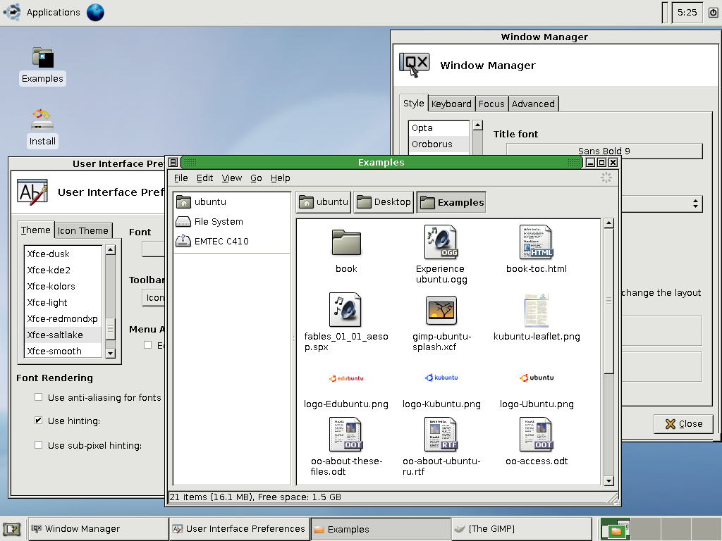This screenshot has width=722, height=541.
Task: Click Show Desktop icon in bottom panel
Action: point(12,529)
